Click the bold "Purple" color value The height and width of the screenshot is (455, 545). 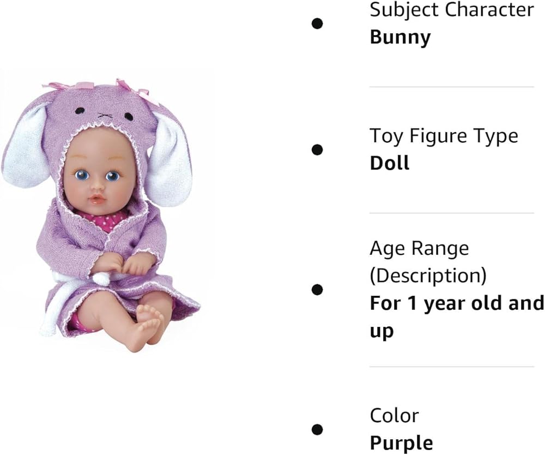coord(401,442)
